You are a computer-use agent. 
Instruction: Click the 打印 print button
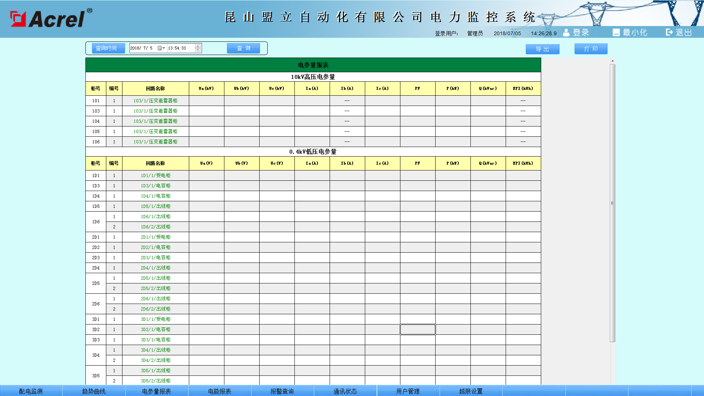591,49
